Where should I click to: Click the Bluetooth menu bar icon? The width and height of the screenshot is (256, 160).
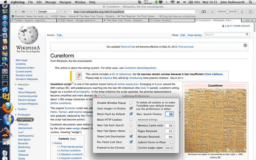point(166,2)
